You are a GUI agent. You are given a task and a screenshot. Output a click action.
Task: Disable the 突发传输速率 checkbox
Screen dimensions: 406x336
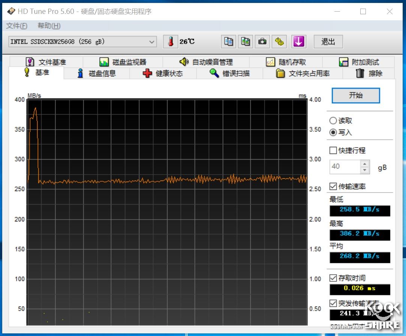coord(333,303)
